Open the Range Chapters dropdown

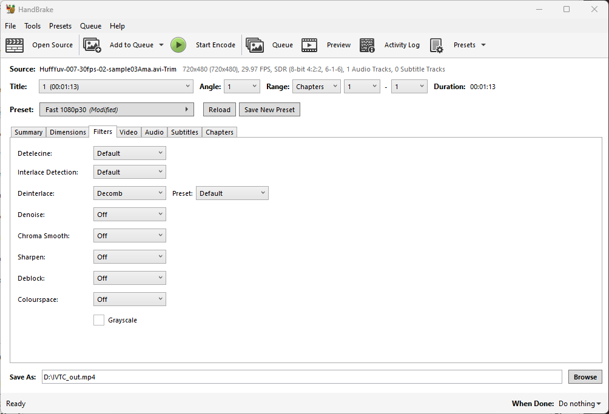(317, 87)
